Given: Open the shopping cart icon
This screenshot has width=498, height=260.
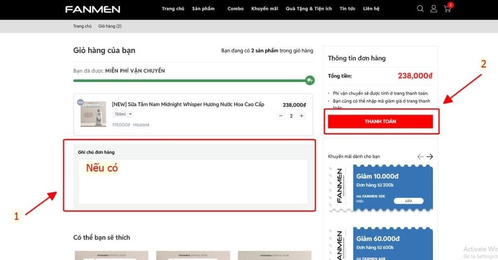Looking at the screenshot, I should click(x=447, y=9).
